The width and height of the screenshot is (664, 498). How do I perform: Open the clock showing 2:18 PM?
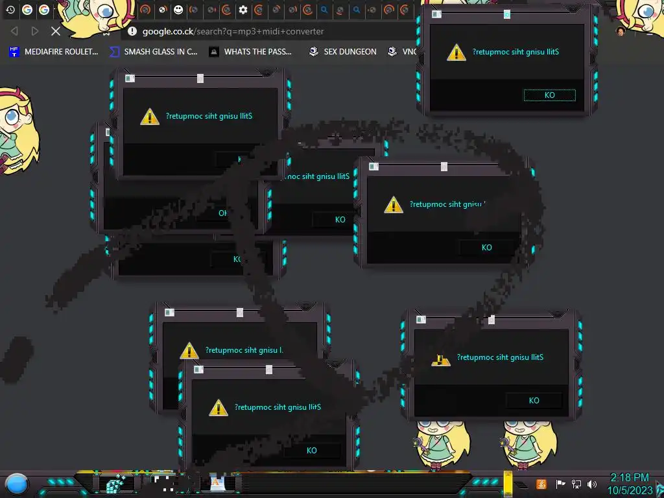coord(630,484)
